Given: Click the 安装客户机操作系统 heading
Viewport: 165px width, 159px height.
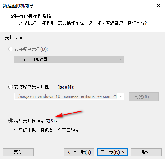Looking at the screenshot, I should (x=30, y=16).
